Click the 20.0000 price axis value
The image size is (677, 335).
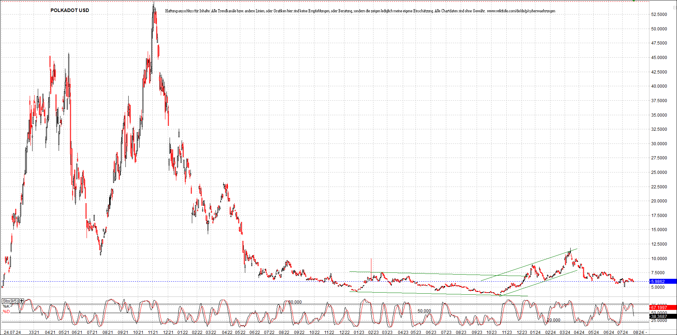pyautogui.click(x=659, y=201)
